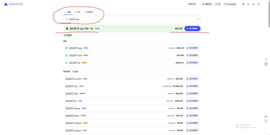Click the currency/globe icon in header
Viewport: 270px width, 135px height.
[243, 4]
